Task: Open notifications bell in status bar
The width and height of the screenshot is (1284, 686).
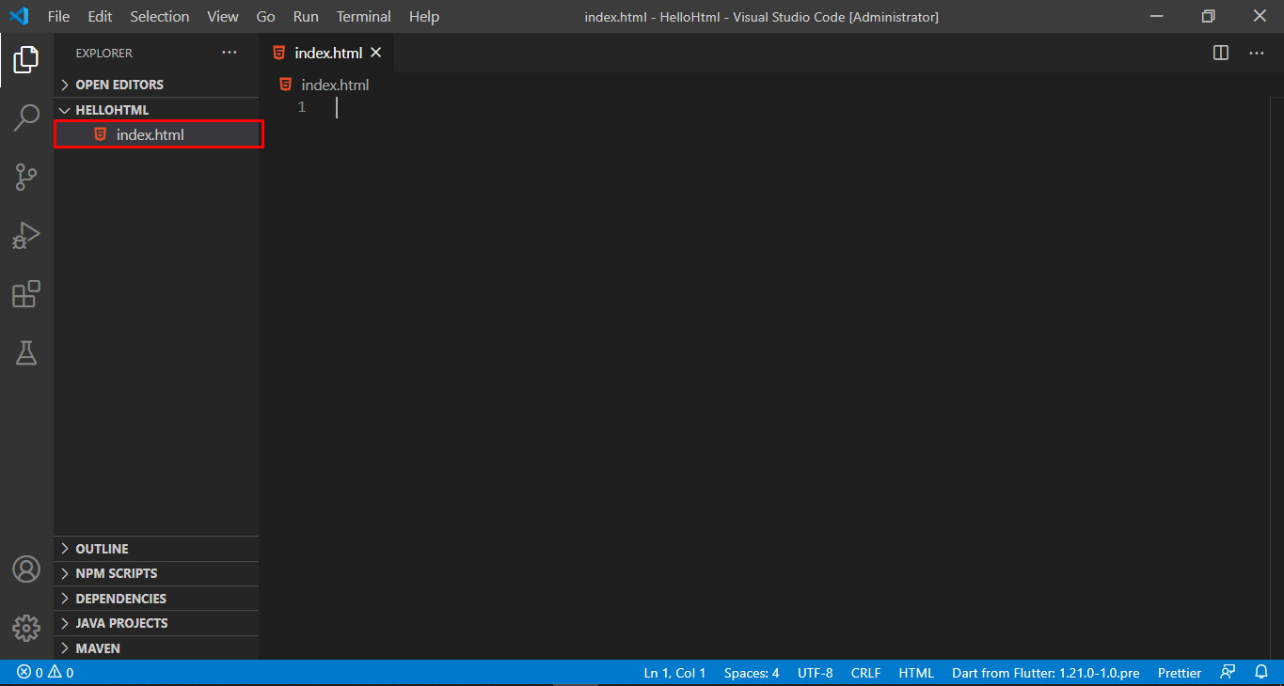Action: point(1261,672)
